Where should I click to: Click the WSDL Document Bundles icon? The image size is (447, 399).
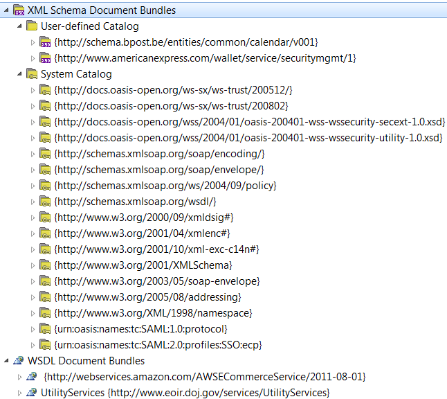pos(19,361)
